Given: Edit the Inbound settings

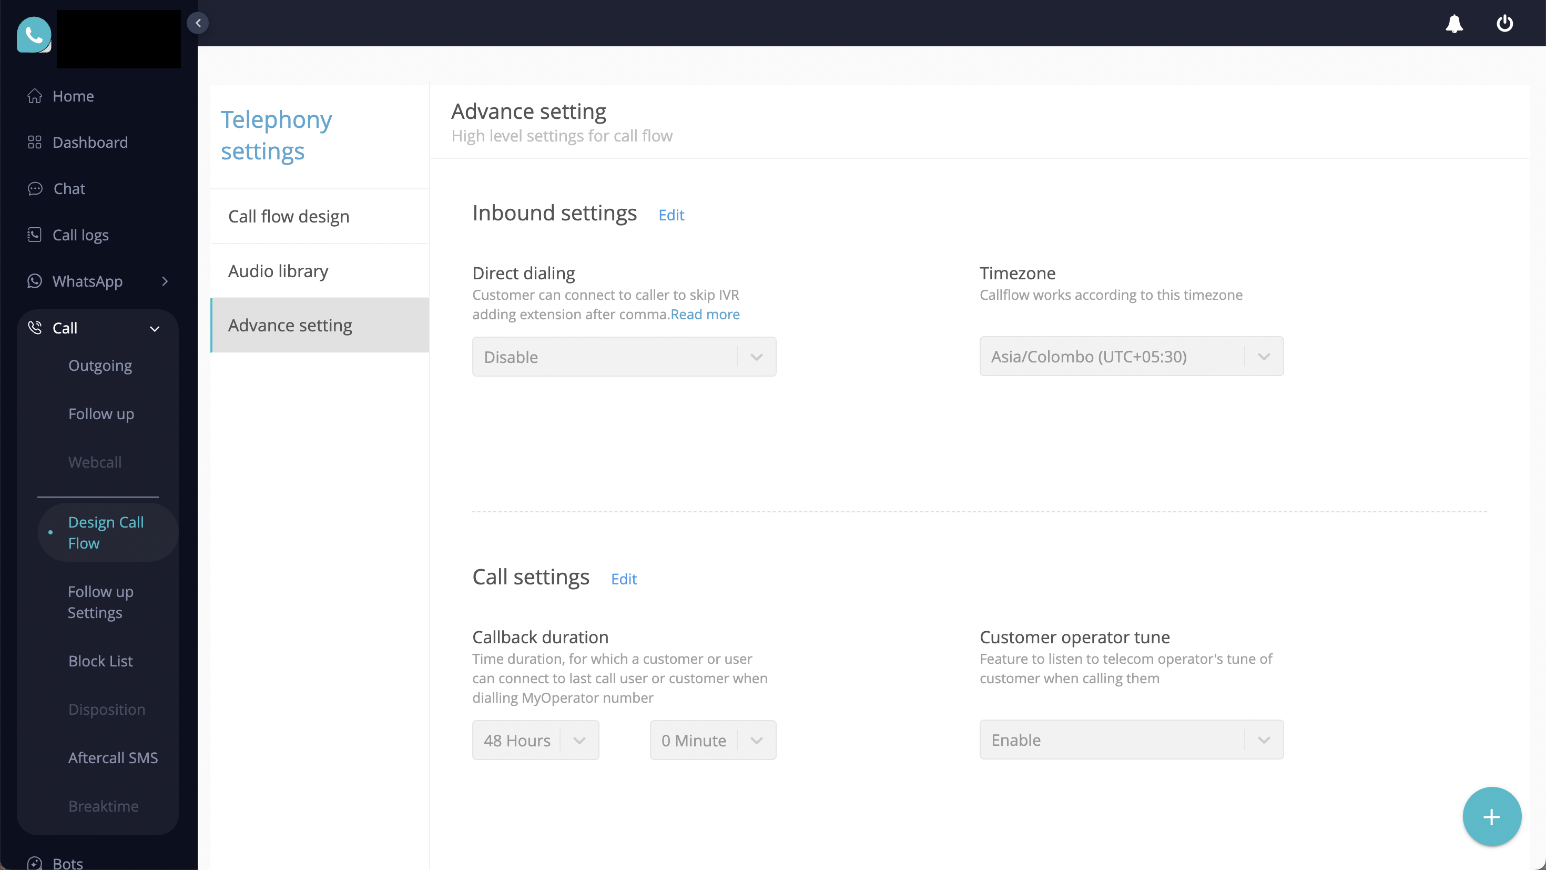Looking at the screenshot, I should click(x=671, y=215).
